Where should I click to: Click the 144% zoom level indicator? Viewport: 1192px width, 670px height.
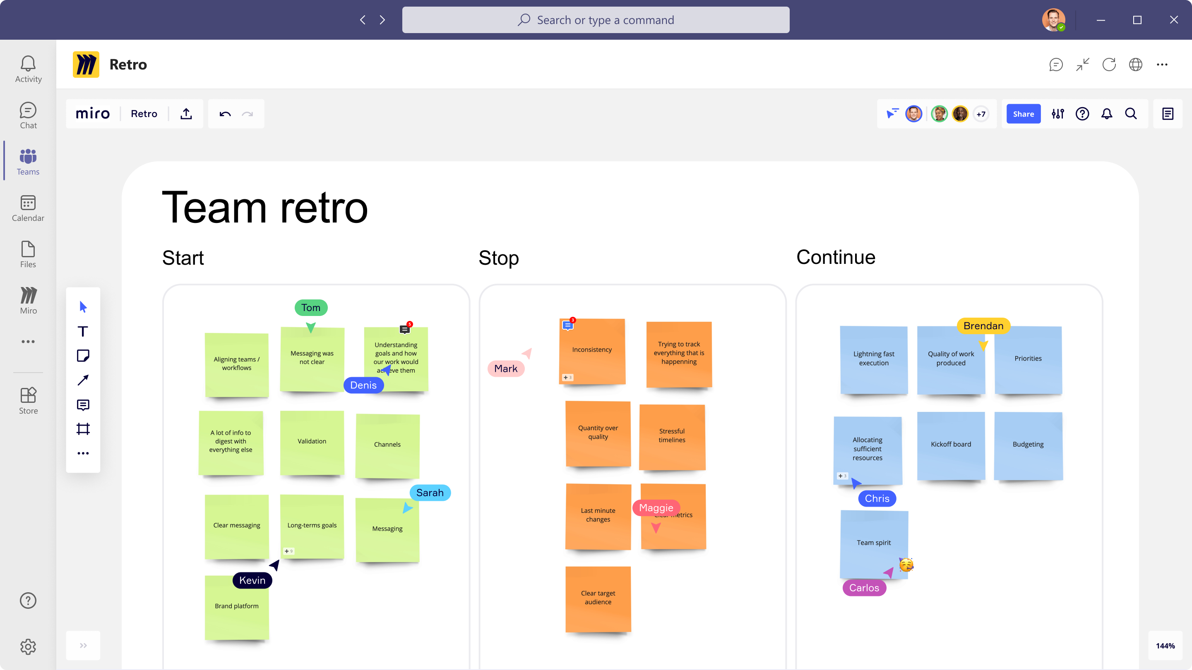(1165, 646)
